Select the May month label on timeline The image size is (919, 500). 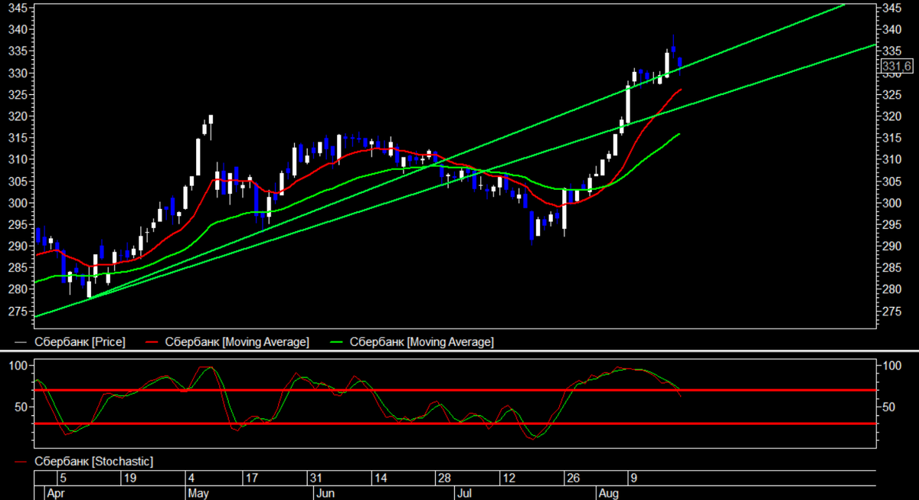[x=198, y=494]
